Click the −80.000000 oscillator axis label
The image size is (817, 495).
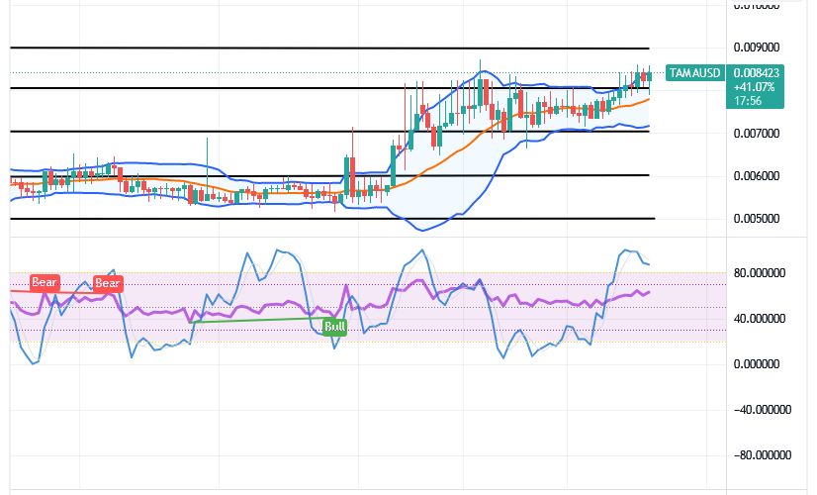tap(763, 455)
